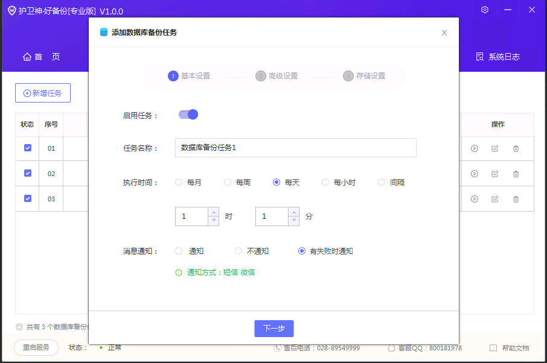Click the 售后电话 028-89549999 text
The width and height of the screenshot is (547, 363).
[322, 348]
